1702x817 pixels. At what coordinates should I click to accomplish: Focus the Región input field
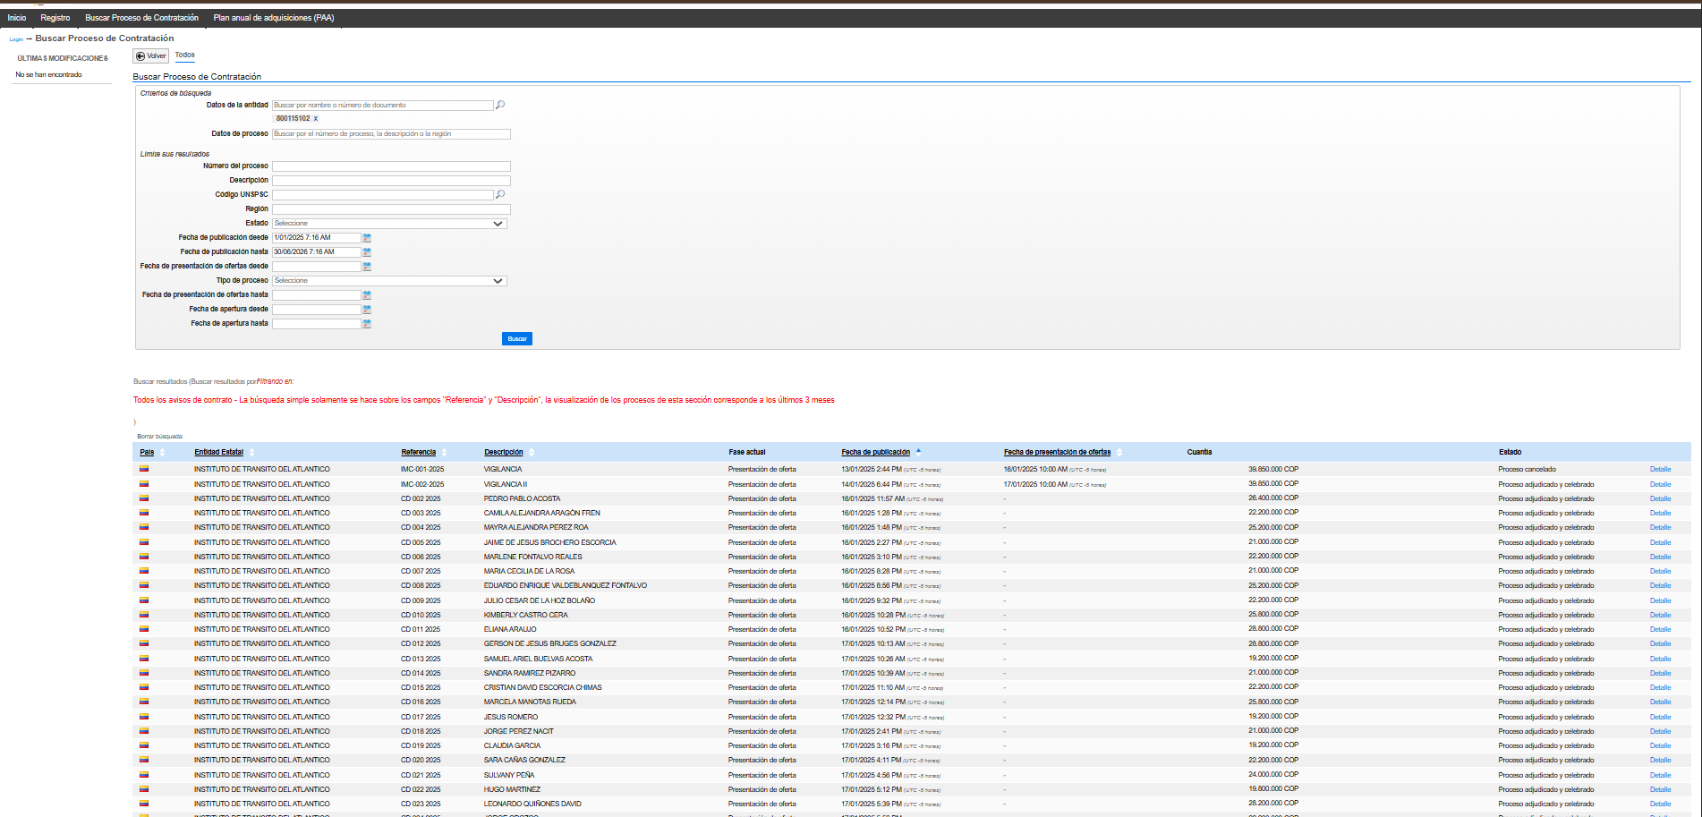391,209
